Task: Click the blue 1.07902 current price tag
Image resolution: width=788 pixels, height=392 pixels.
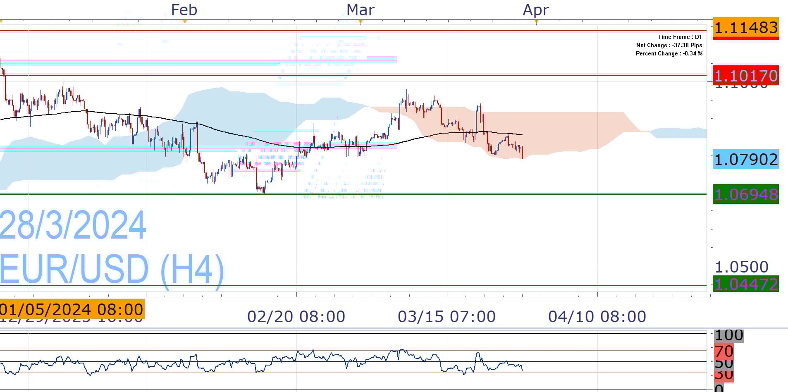Action: coord(745,159)
